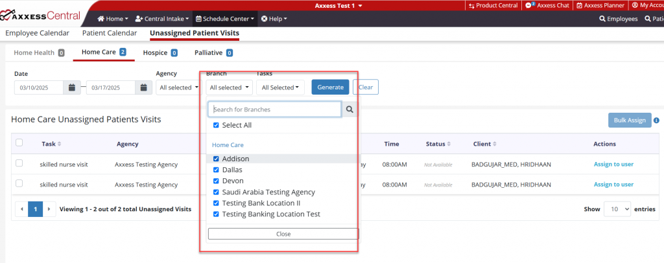Uncheck Testing Bank Location II branch
Image resolution: width=664 pixels, height=263 pixels.
(216, 203)
